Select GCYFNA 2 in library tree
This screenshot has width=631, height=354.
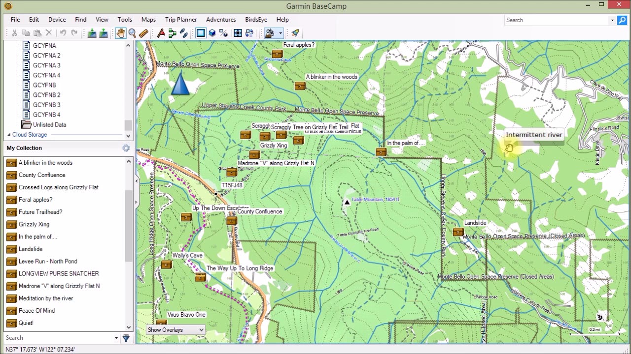(x=46, y=56)
